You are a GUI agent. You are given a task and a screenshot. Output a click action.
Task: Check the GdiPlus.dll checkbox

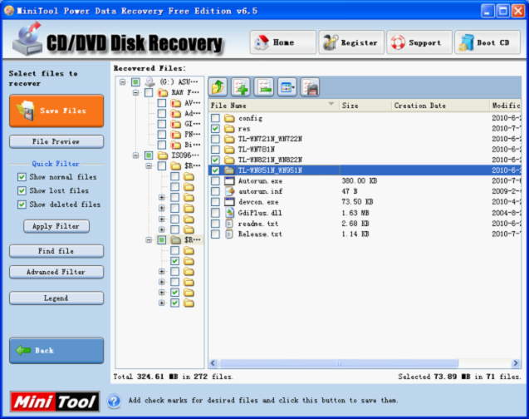[215, 213]
